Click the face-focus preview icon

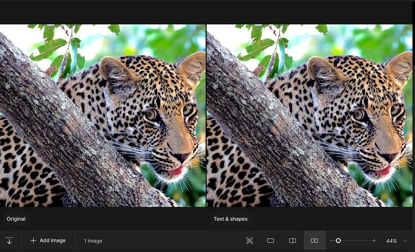click(249, 241)
